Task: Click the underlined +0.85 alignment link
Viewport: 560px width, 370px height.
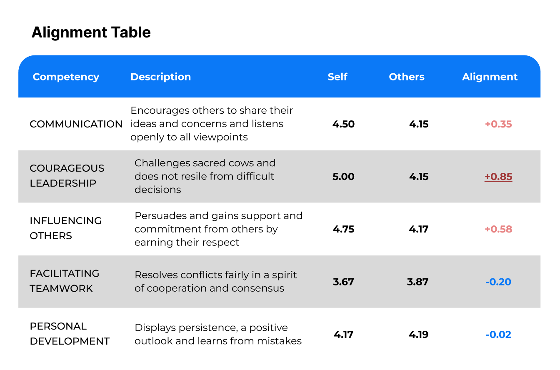Action: click(498, 177)
